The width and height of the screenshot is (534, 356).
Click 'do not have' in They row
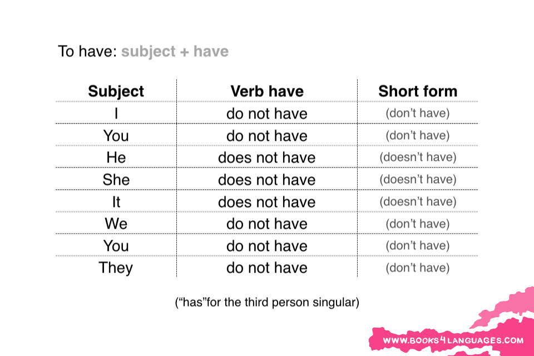point(267,268)
